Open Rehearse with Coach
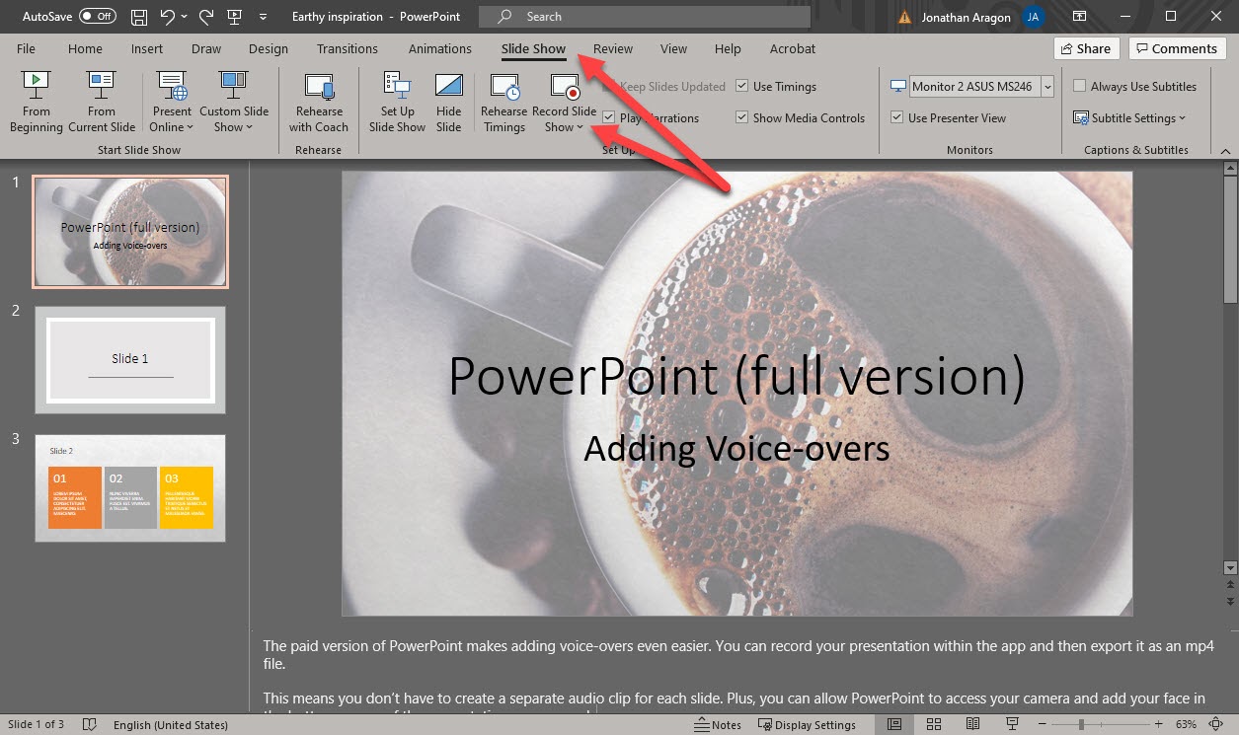The height and width of the screenshot is (735, 1239). pos(318,102)
